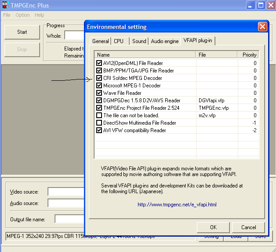
Task: Open the File menu
Action: tap(7, 15)
